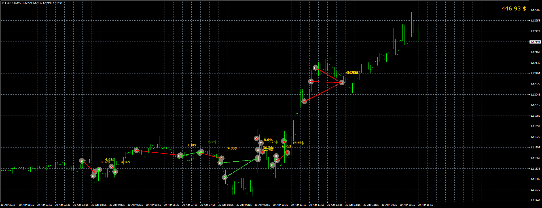Click the 1.11745 price scale label
542x208 pixels.
535,200
